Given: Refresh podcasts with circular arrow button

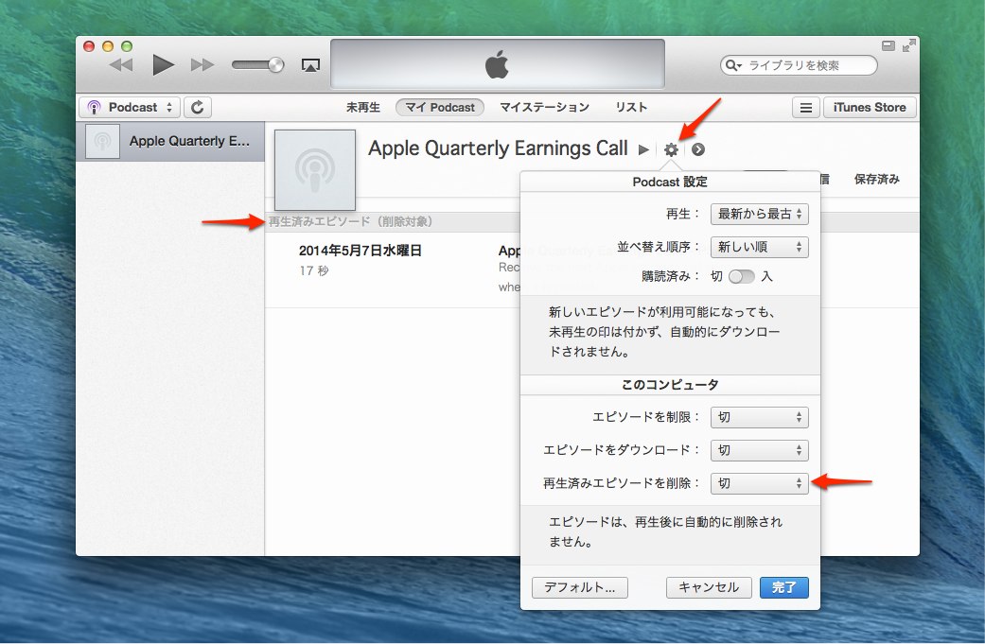Looking at the screenshot, I should click(197, 108).
